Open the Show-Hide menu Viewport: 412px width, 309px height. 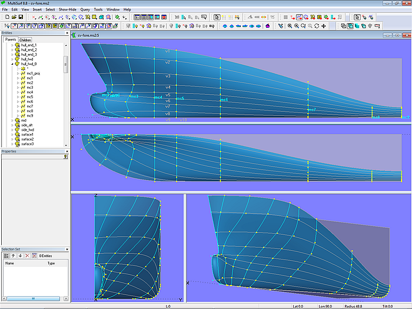tap(66, 10)
